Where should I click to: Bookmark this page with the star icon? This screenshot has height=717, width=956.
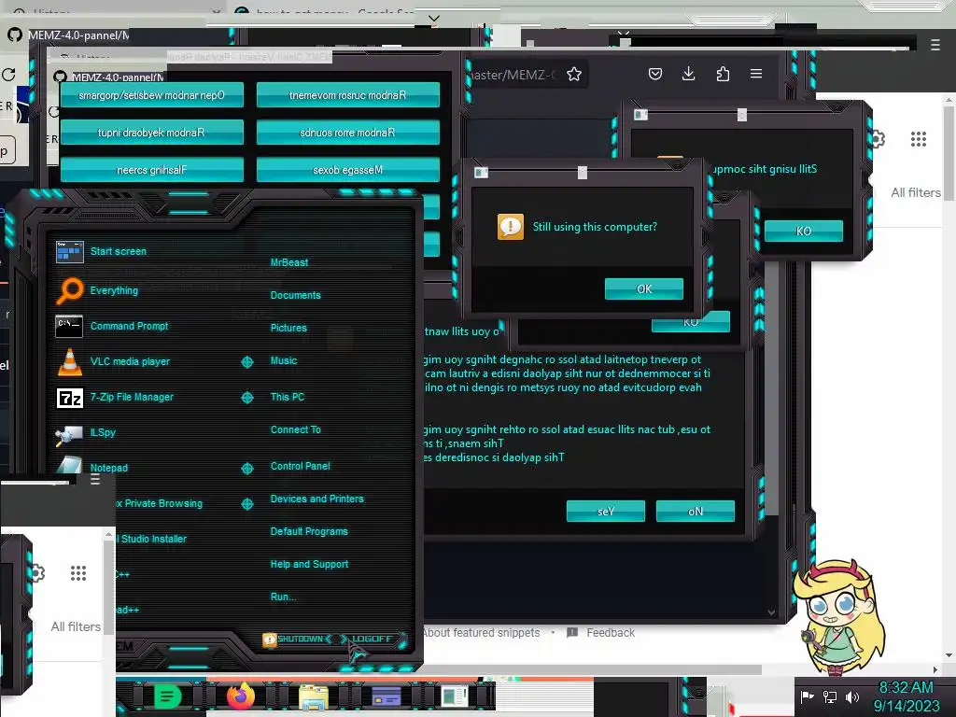coord(574,75)
